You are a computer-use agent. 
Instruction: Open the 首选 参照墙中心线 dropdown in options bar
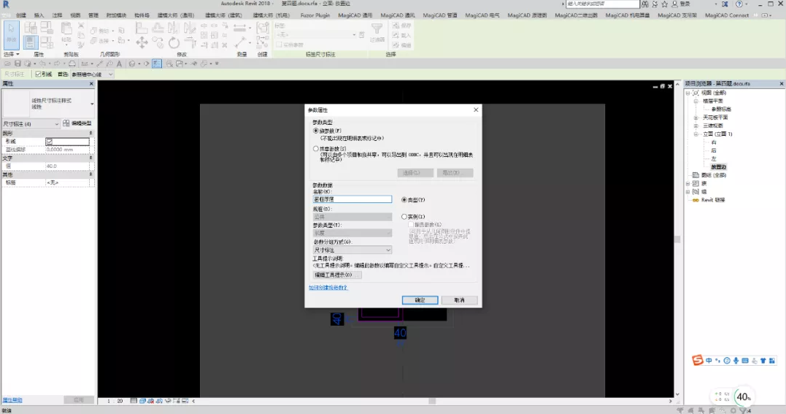92,74
